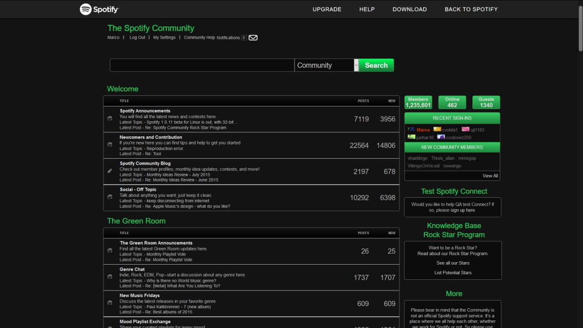
Task: Open new member VikingsOnVicodi profile
Action: pos(423,166)
